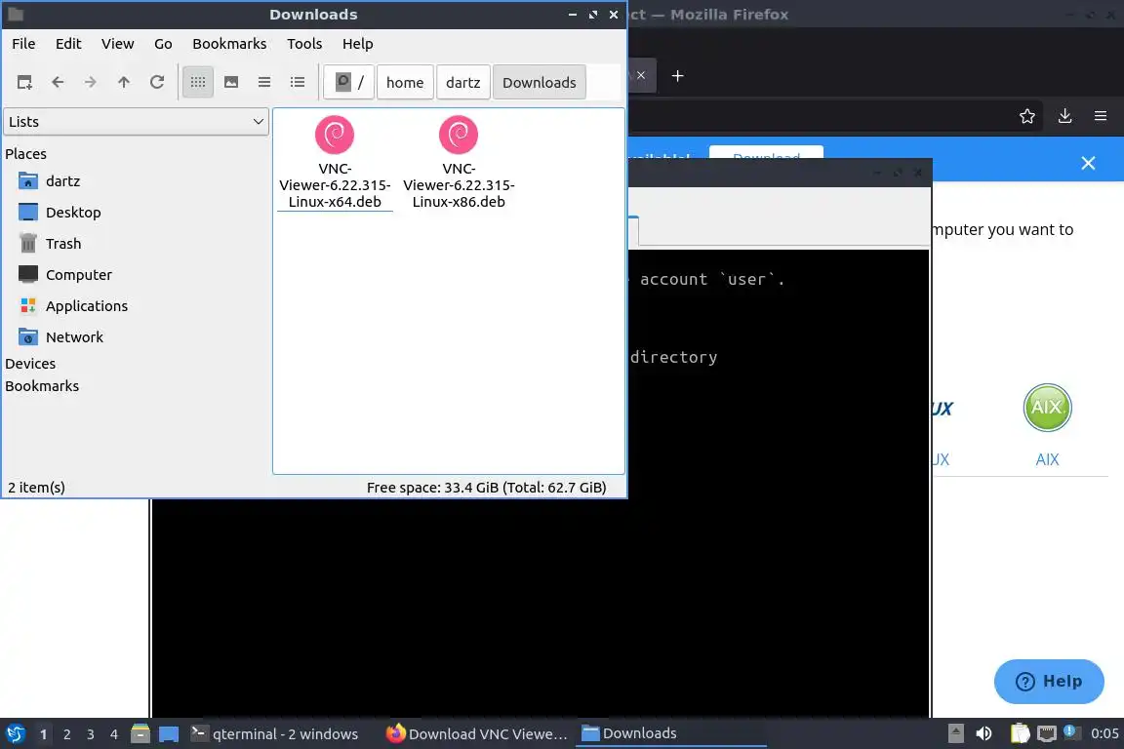Open the Help chat button
This screenshot has height=749, width=1124.
pyautogui.click(x=1049, y=681)
